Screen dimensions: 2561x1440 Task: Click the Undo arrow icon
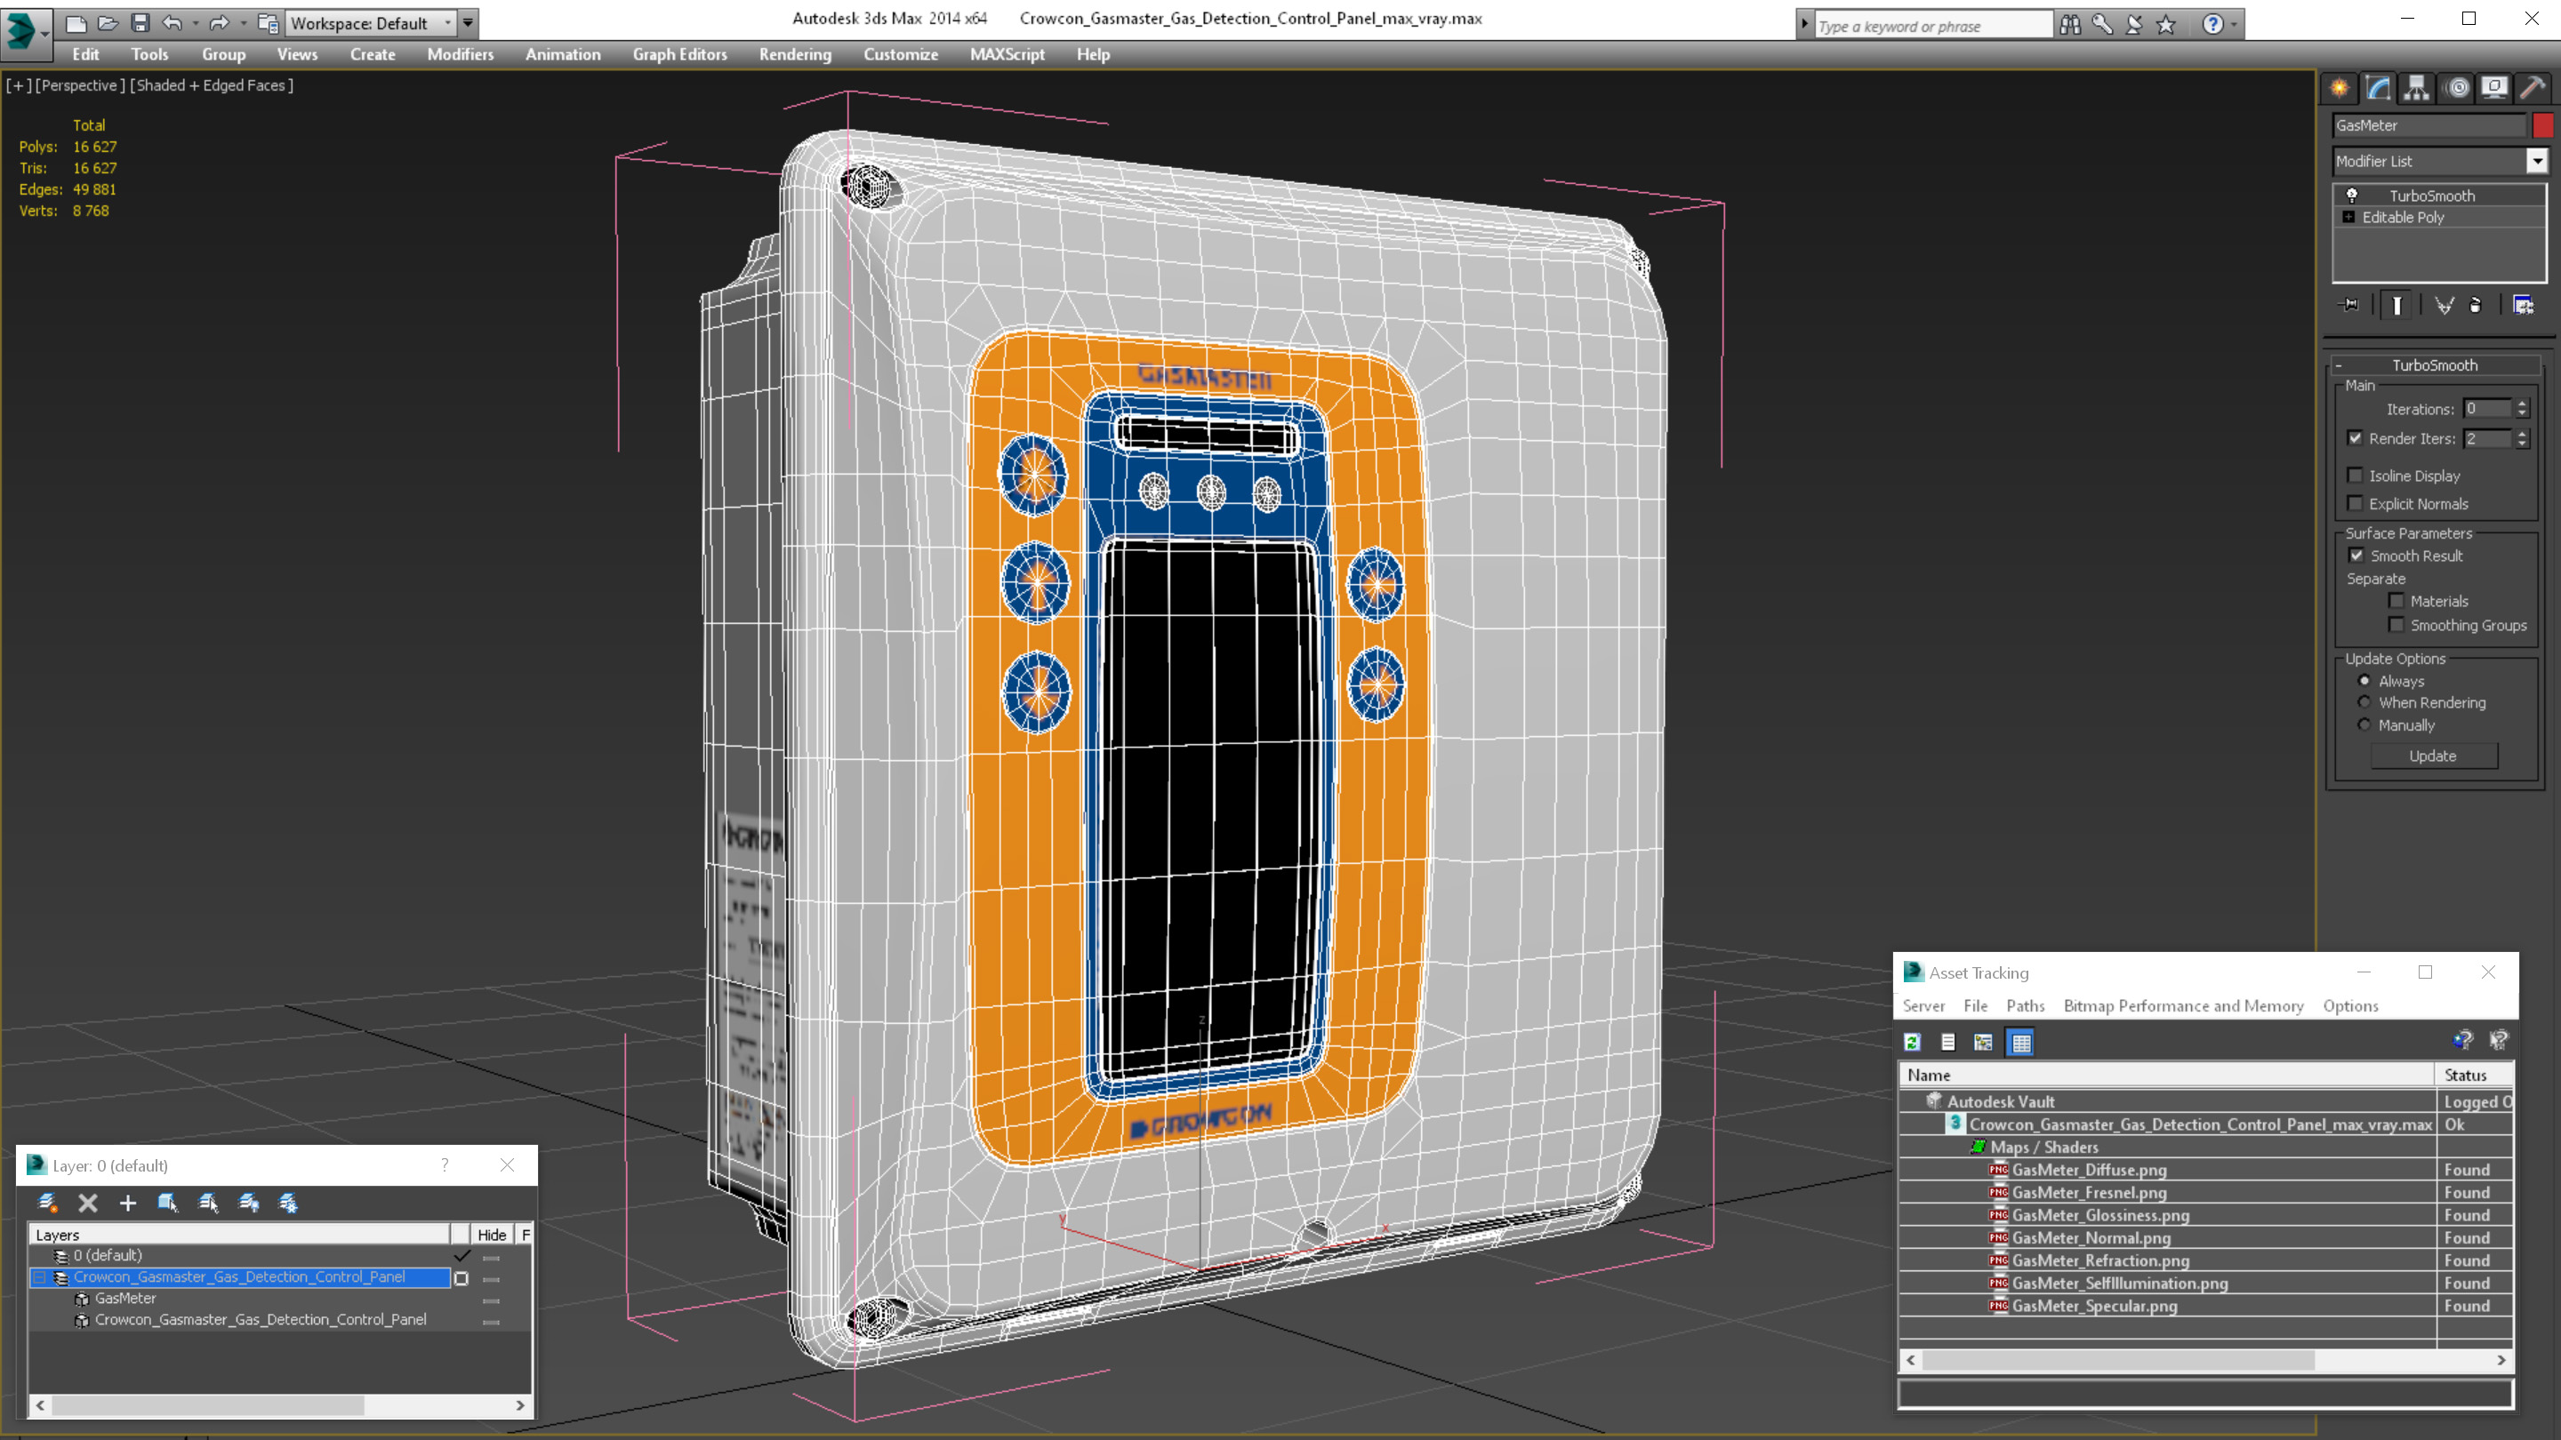[x=172, y=23]
